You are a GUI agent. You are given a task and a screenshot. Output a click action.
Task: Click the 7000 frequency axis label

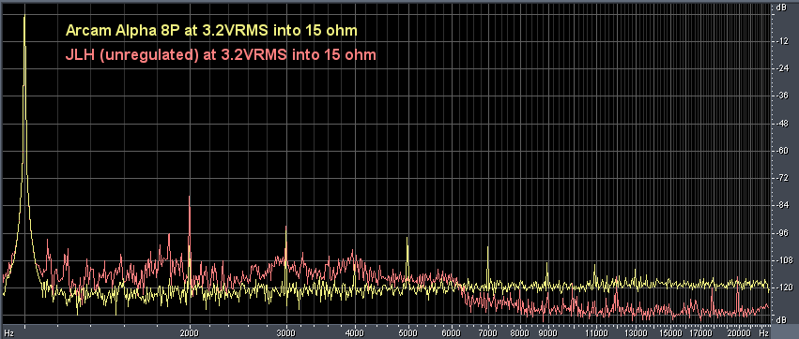[x=488, y=332]
